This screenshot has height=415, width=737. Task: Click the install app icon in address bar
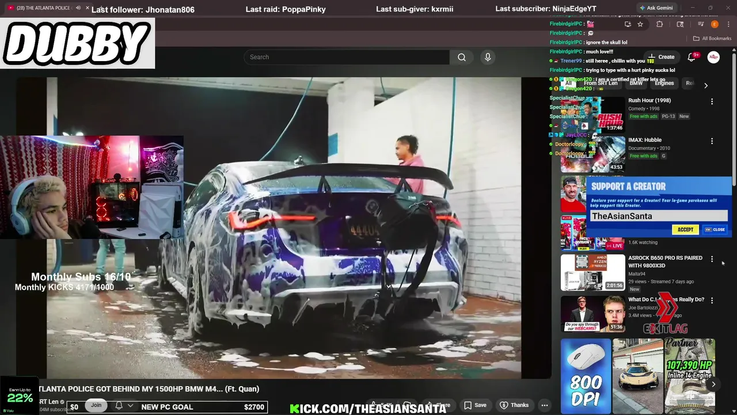[x=628, y=24]
